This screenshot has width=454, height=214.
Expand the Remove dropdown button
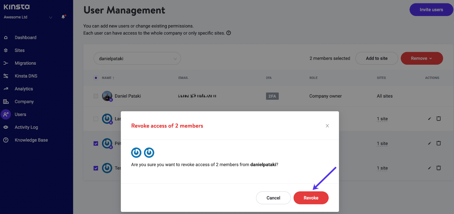click(422, 58)
